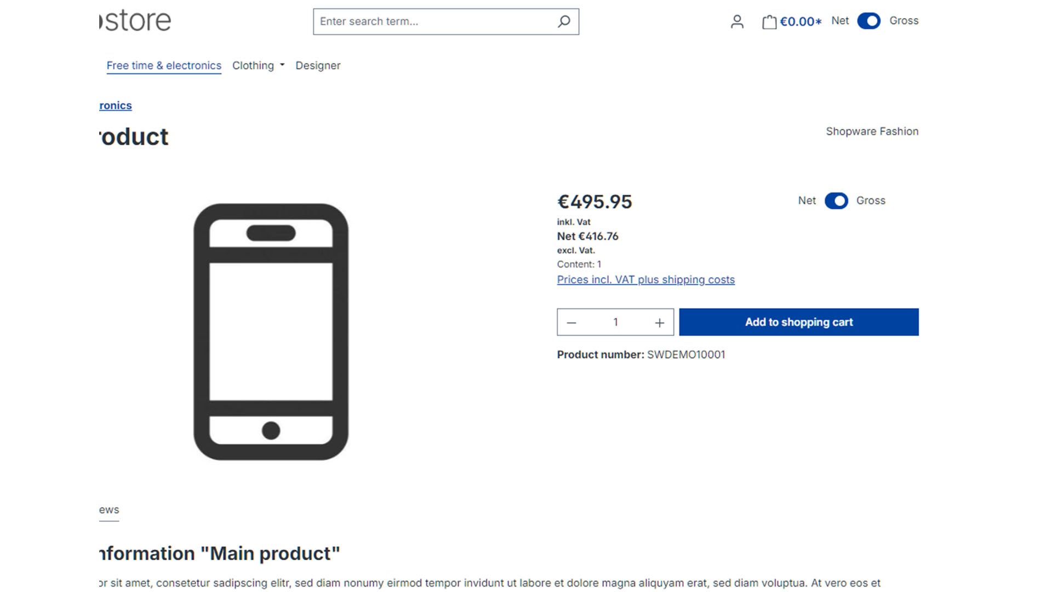
Task: Open the shopping cart bag icon
Action: (x=769, y=22)
